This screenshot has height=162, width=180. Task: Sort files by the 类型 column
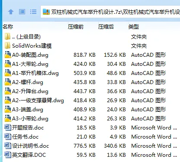134,27
